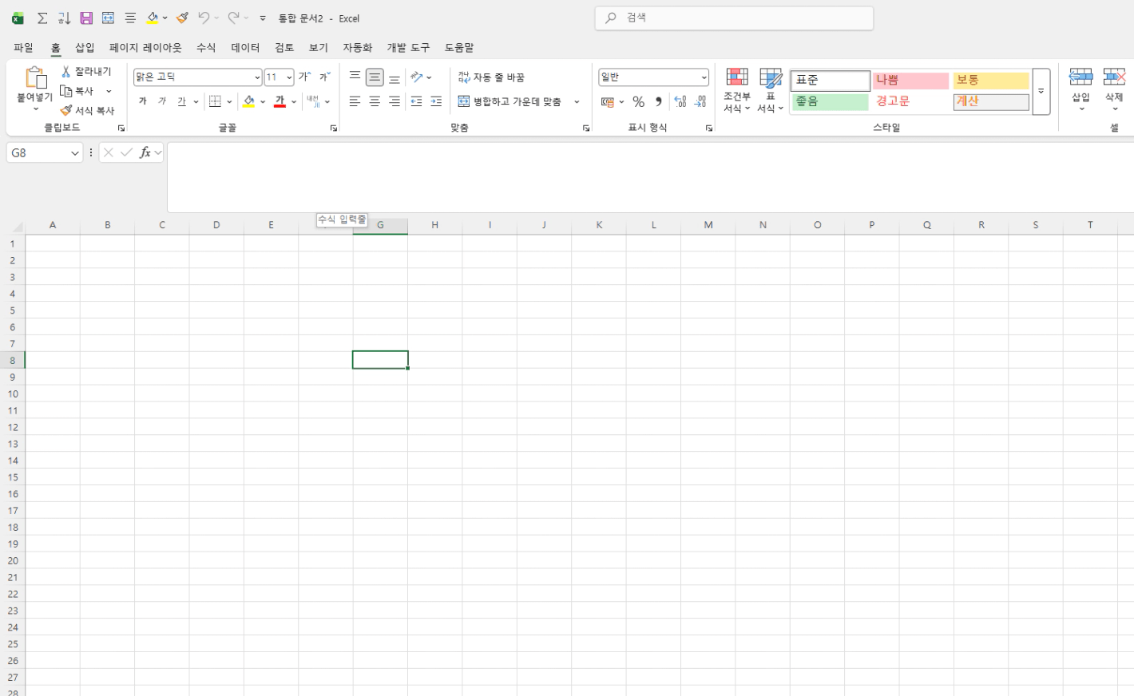Expand the cell styles gallery
Screen dimensions: 1134x696
(x=1041, y=91)
